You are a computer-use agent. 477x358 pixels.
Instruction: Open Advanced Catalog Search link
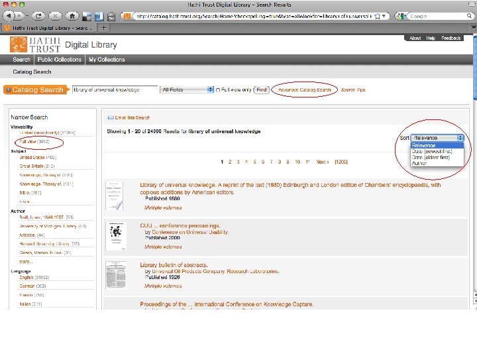pyautogui.click(x=305, y=89)
